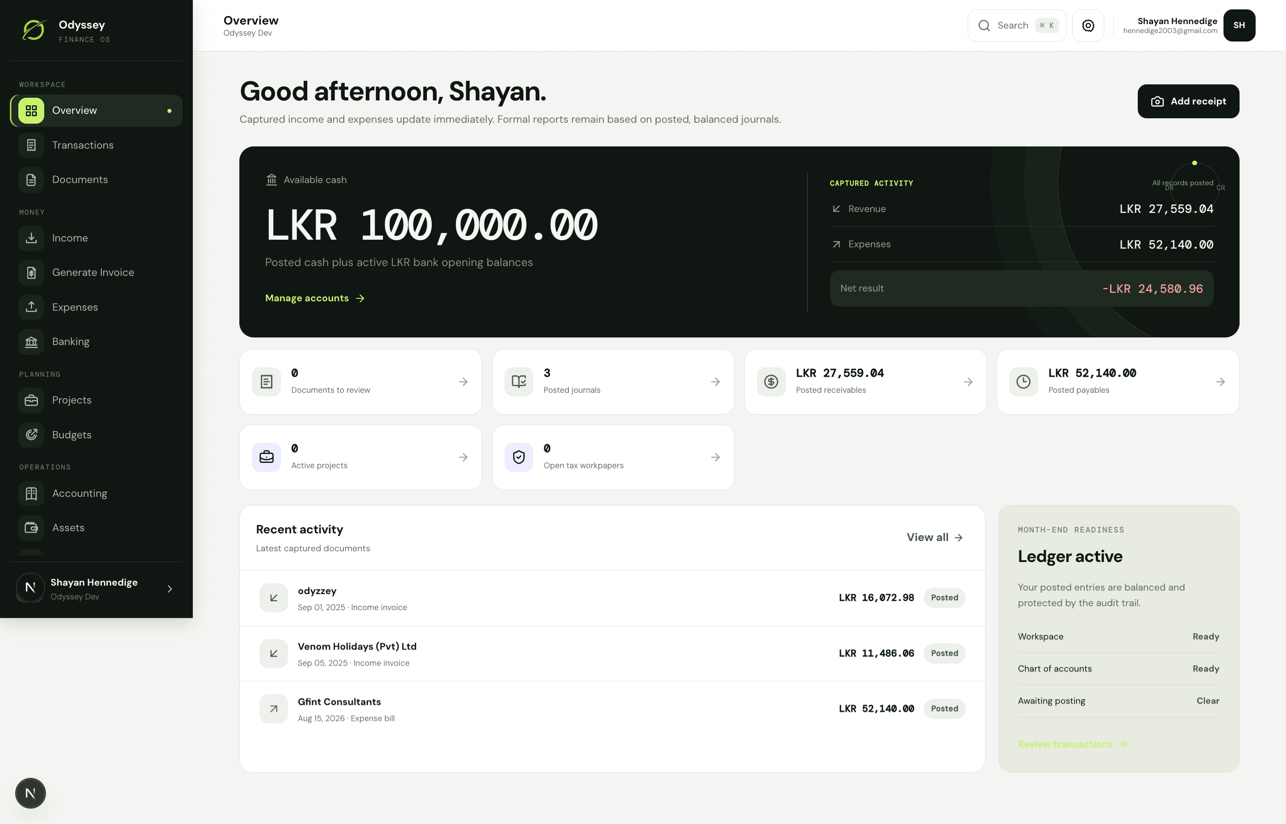1286x824 pixels.
Task: Click the hennedige2003@gmail.com email text
Action: [1170, 31]
